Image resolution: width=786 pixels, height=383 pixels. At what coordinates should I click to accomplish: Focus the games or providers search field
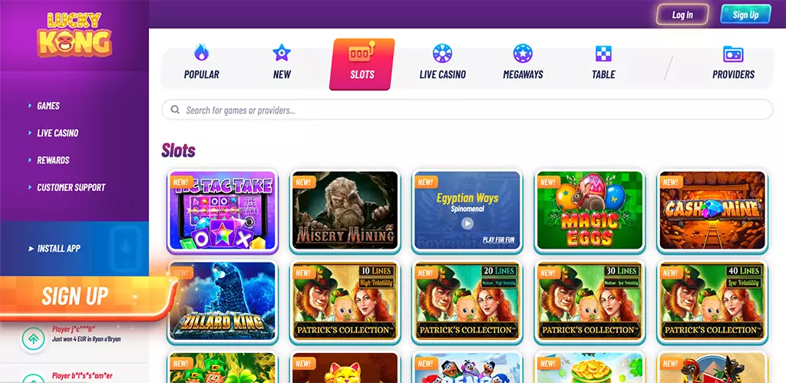tap(467, 110)
